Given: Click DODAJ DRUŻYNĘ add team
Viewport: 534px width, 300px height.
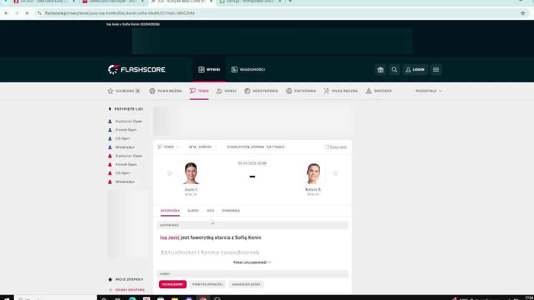Looking at the screenshot, I should (127, 290).
